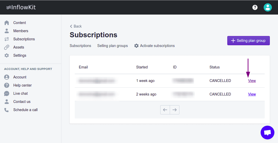Click the Members person icon
The height and width of the screenshot is (143, 278).
[7, 31]
